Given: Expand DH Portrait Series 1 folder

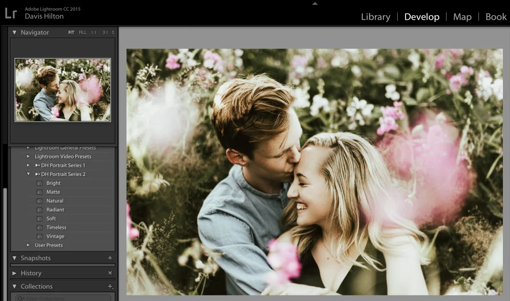Looking at the screenshot, I should [x=28, y=166].
